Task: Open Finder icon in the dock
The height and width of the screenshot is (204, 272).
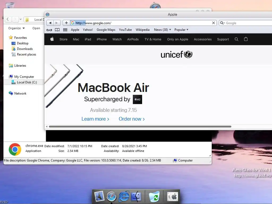Action: 136,197
